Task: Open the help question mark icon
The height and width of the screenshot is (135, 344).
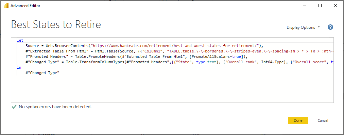Action: (x=330, y=27)
